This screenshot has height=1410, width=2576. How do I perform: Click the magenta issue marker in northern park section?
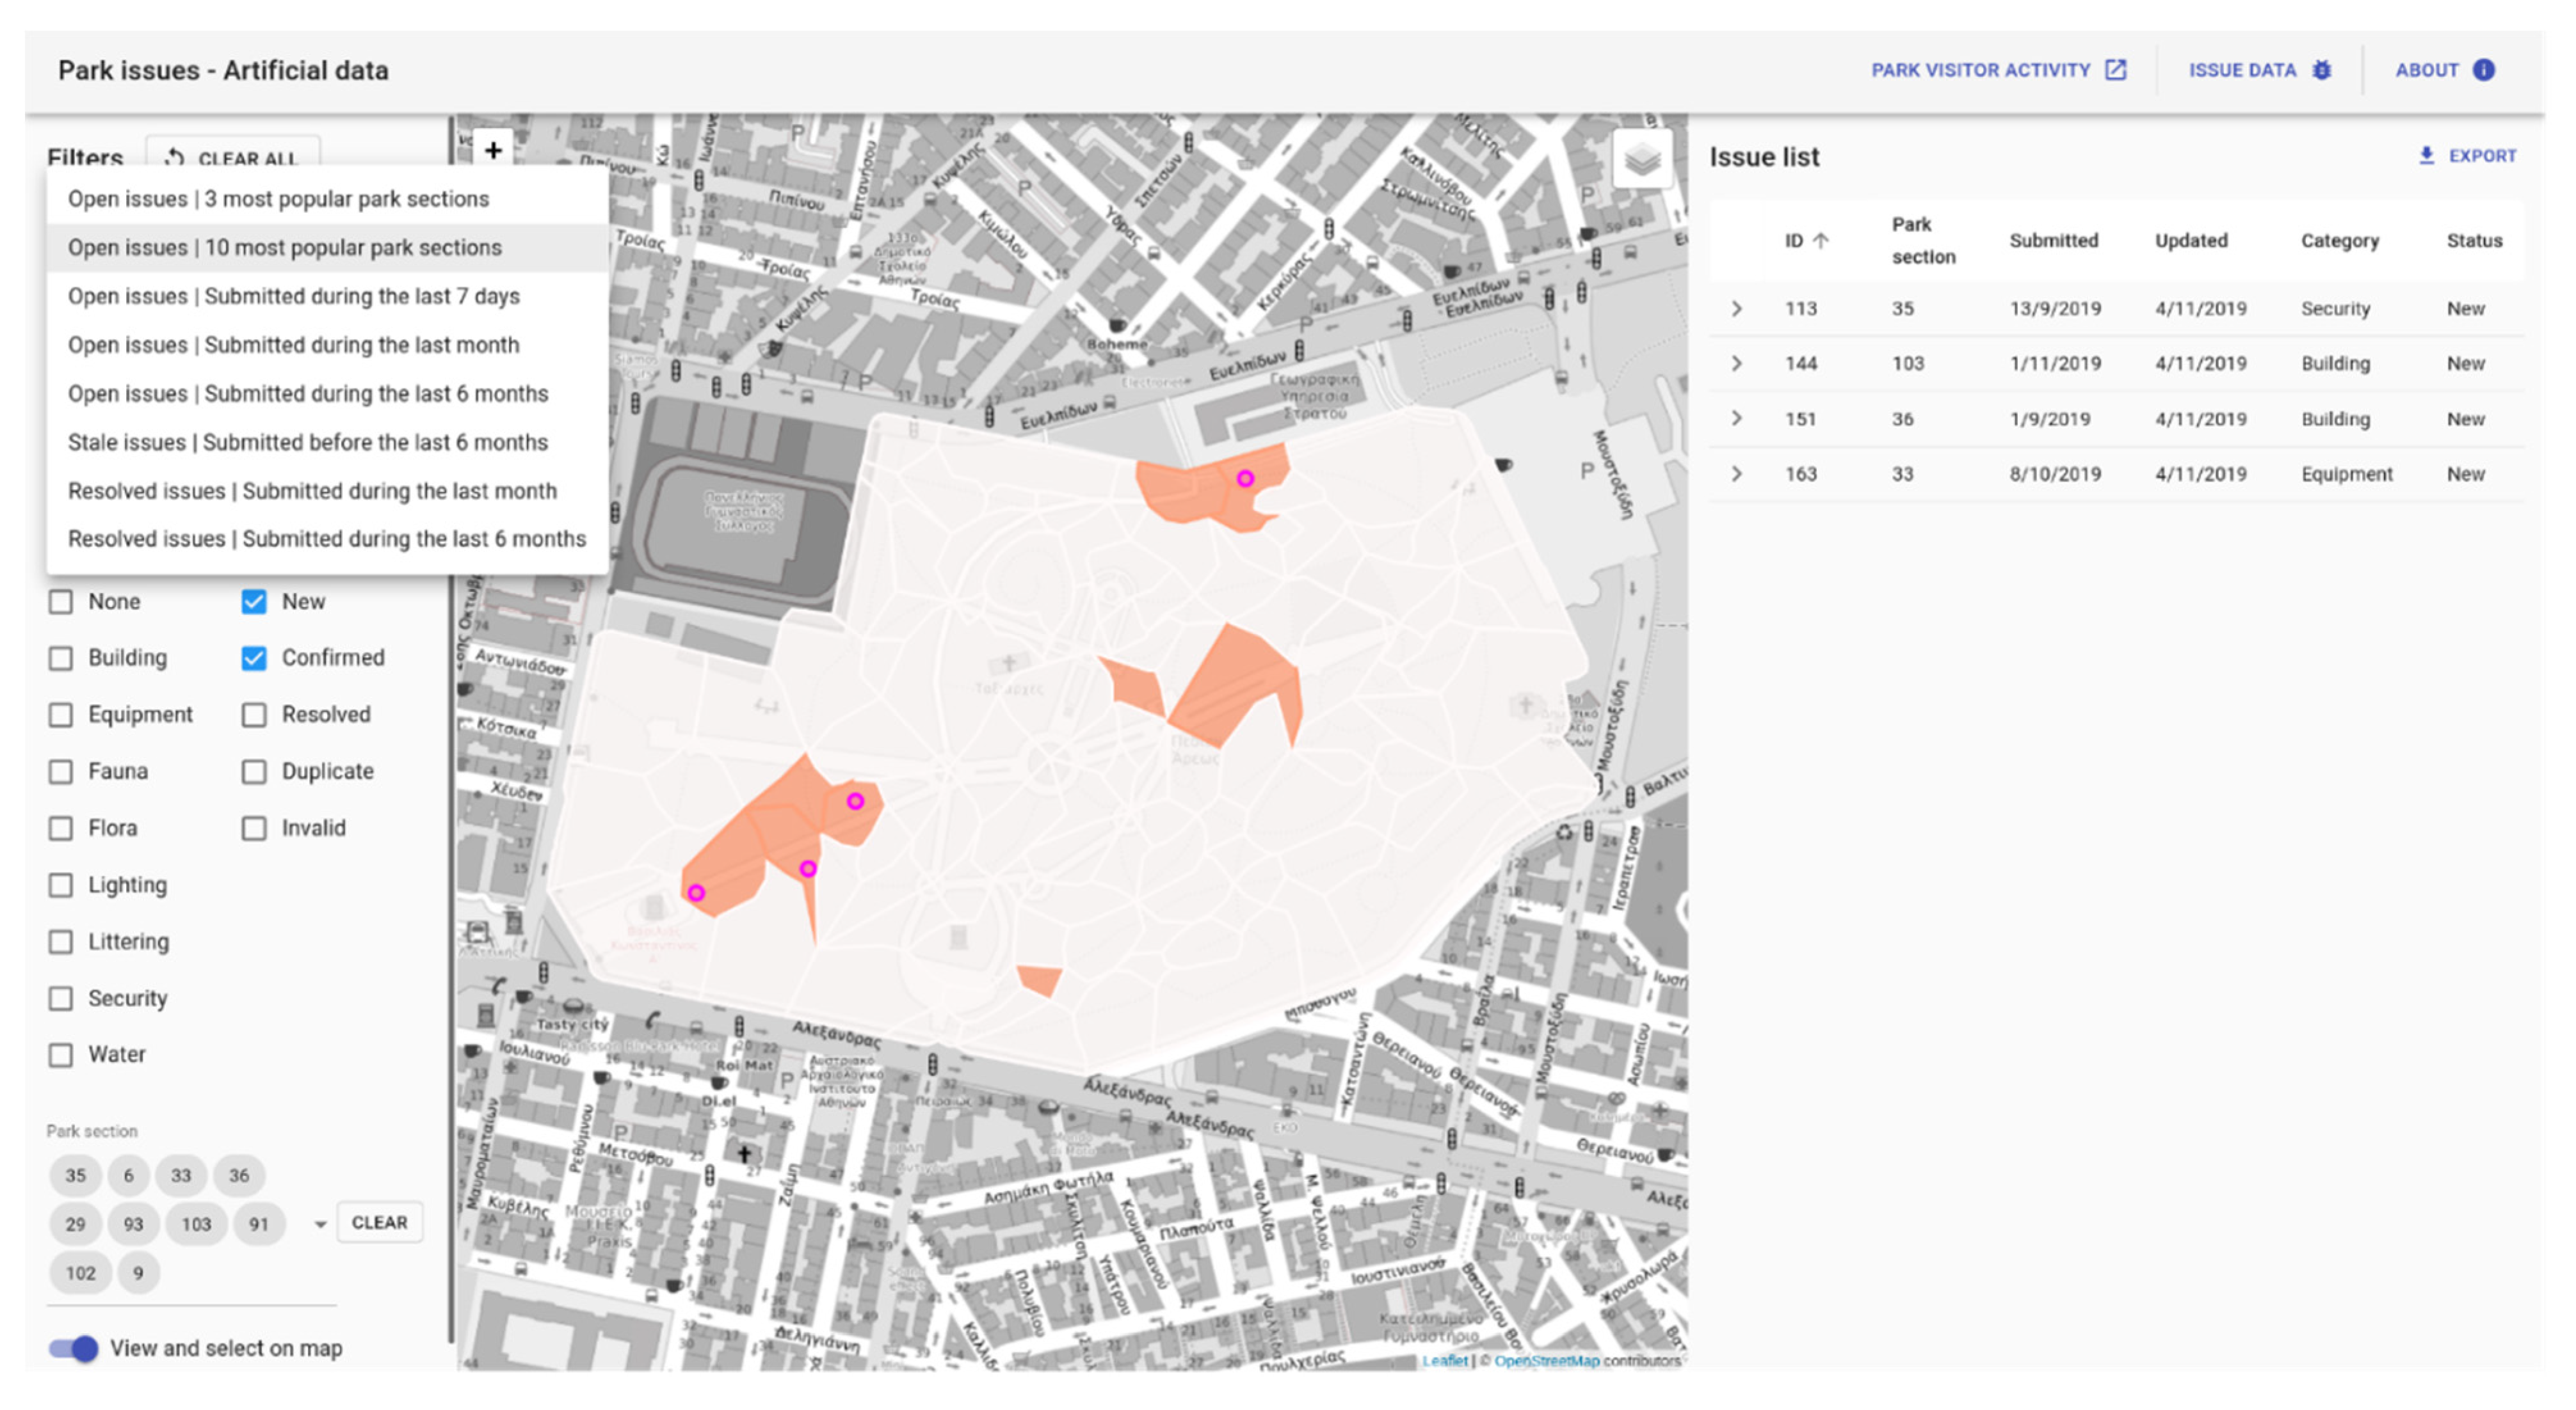pyautogui.click(x=1245, y=479)
